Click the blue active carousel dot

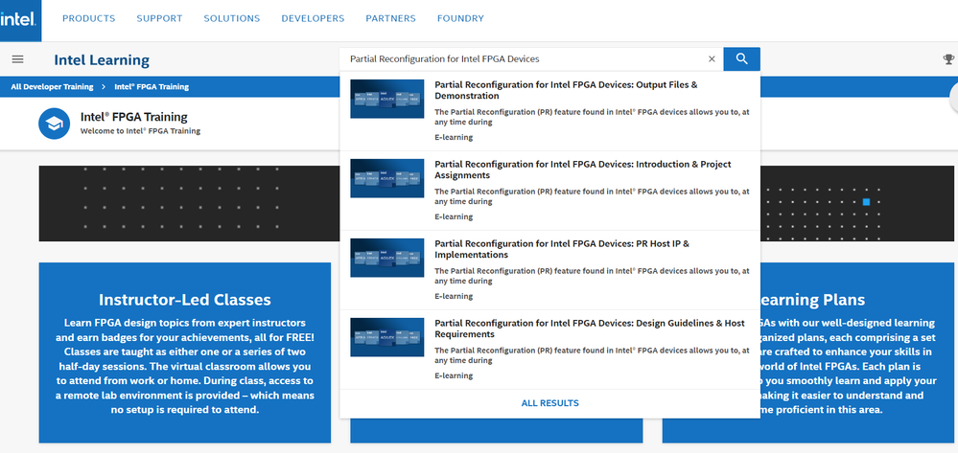(x=866, y=202)
